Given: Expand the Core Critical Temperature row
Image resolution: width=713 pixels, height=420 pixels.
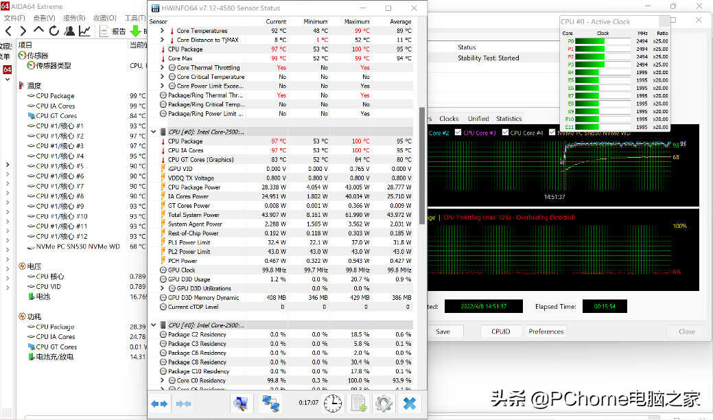Looking at the screenshot, I should (x=163, y=76).
